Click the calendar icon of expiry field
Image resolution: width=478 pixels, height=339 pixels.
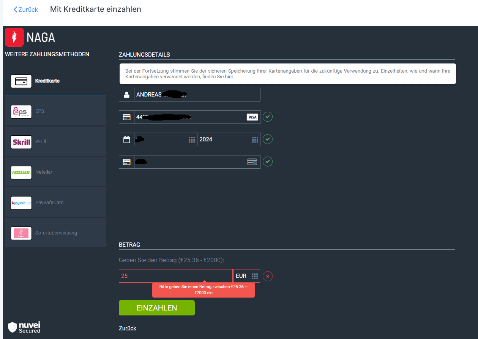pyautogui.click(x=127, y=139)
